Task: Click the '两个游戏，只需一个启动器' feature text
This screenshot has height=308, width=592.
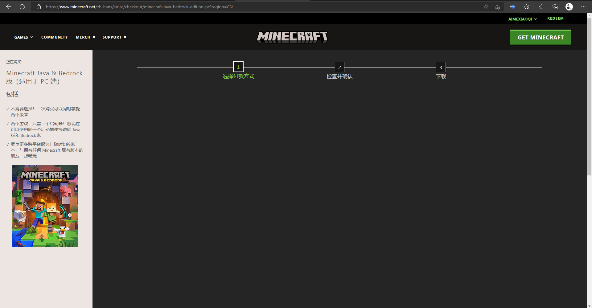Action: (x=46, y=129)
